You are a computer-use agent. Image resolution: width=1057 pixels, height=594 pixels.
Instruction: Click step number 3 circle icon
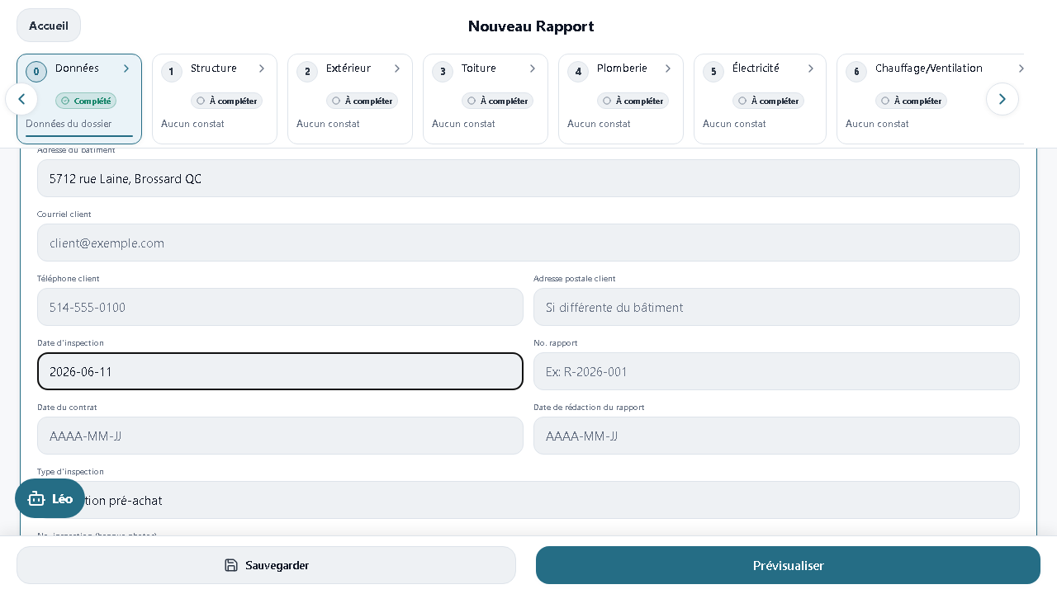pos(443,72)
